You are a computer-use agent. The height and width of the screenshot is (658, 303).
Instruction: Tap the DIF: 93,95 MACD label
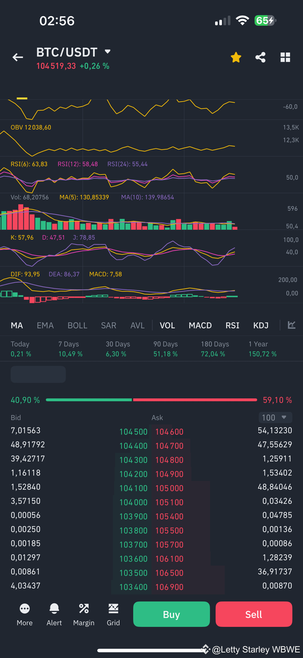point(25,274)
